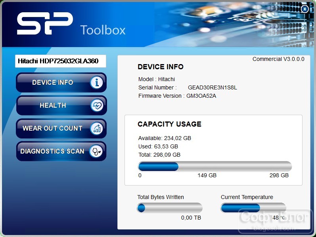Click the 'Used: 63,53 GB' value

click(x=158, y=146)
